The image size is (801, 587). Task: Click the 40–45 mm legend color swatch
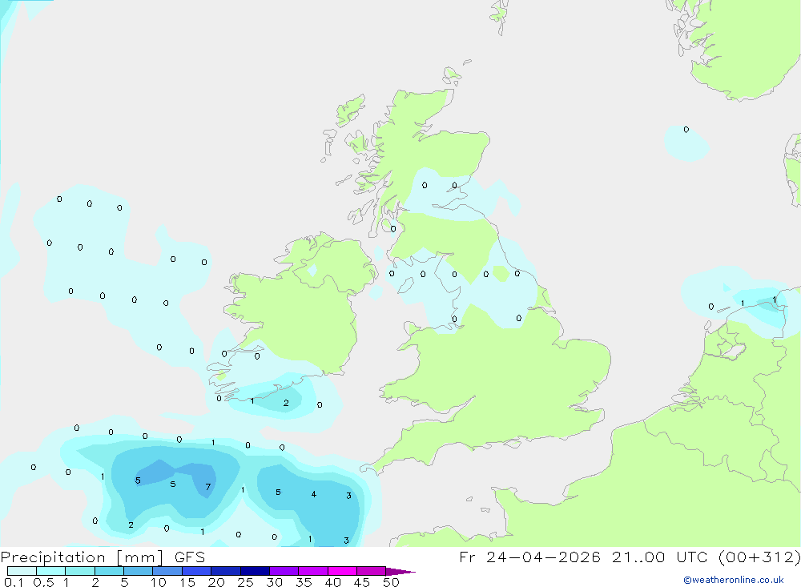coord(342,571)
